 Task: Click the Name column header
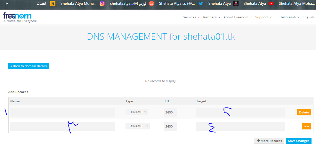pos(15,101)
